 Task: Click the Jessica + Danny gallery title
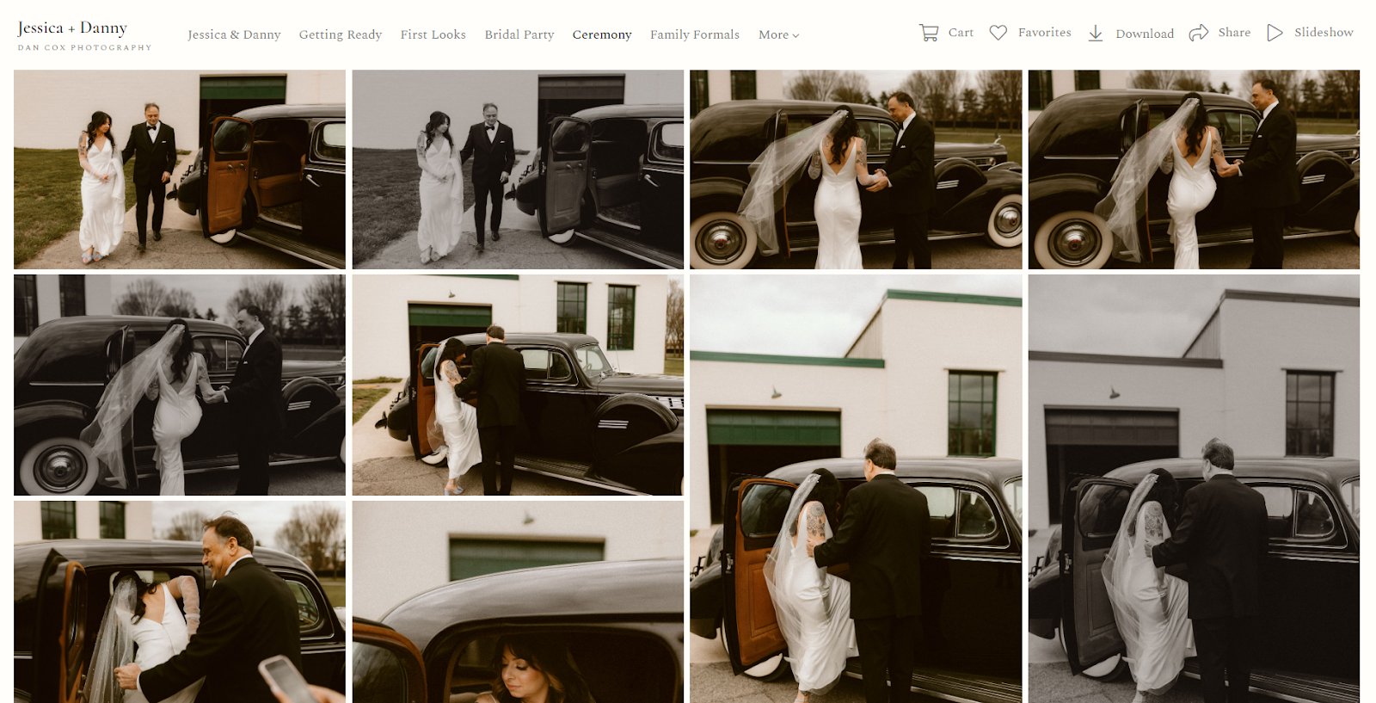(72, 28)
